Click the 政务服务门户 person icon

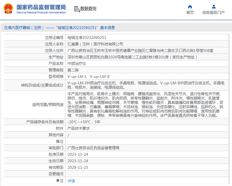coord(213,6)
